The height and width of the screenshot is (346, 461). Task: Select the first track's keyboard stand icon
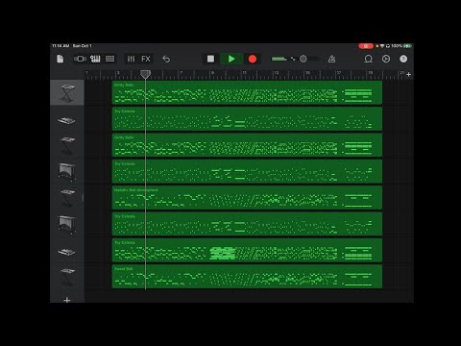[x=67, y=93]
